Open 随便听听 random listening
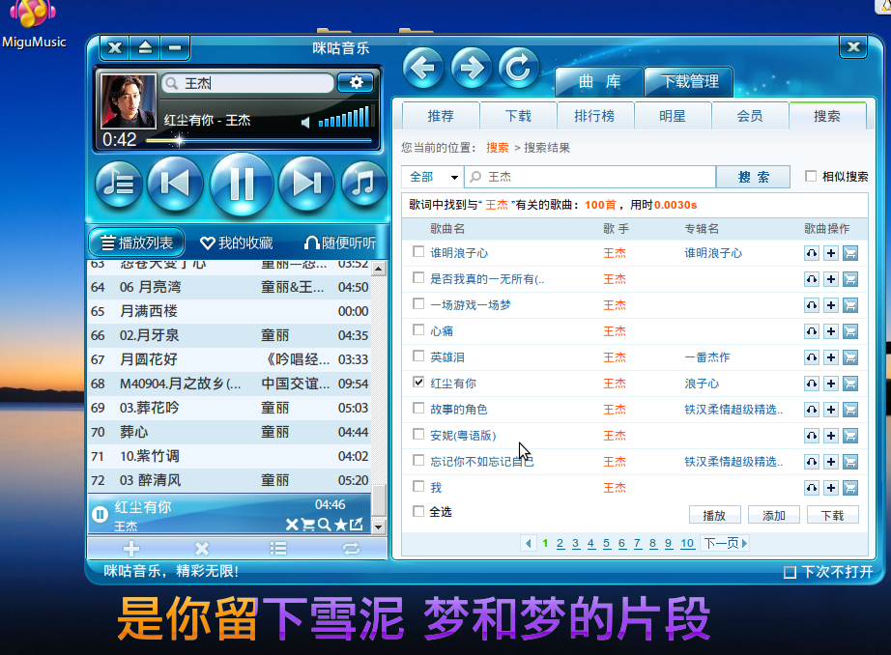 tap(340, 243)
